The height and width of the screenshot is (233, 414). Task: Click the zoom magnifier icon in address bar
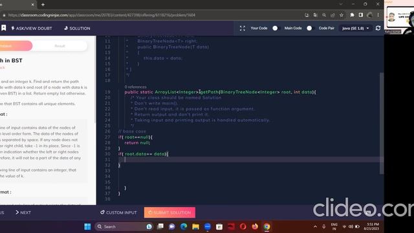[324, 15]
